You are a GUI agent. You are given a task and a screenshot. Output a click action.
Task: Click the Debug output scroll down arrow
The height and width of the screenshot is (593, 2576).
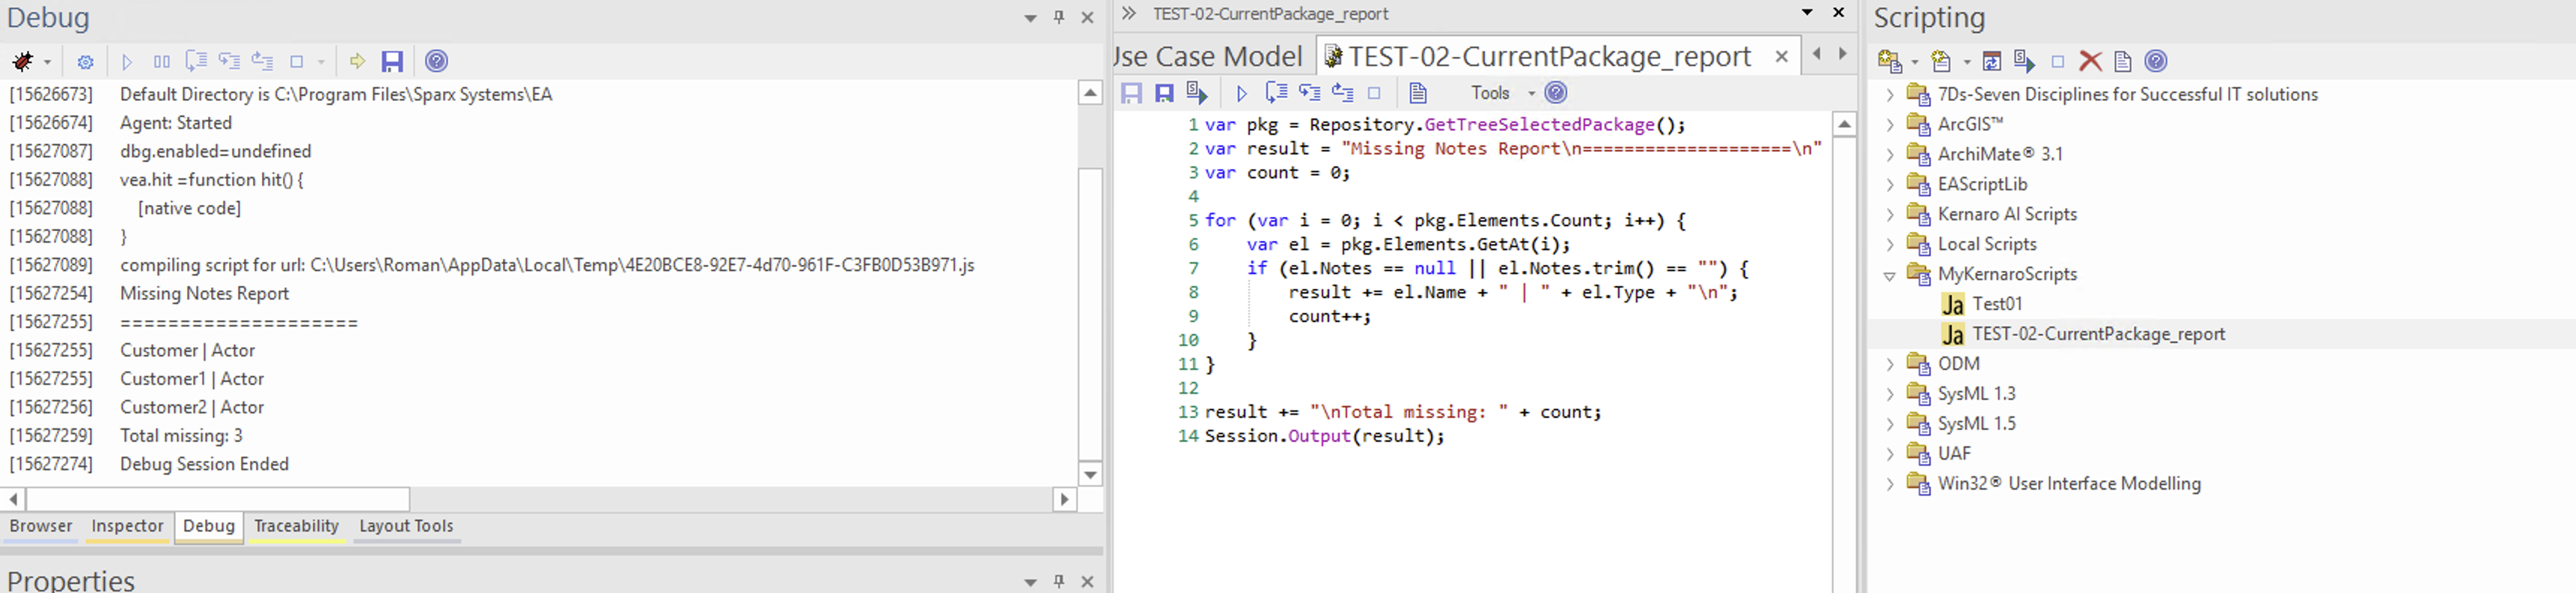point(1090,474)
